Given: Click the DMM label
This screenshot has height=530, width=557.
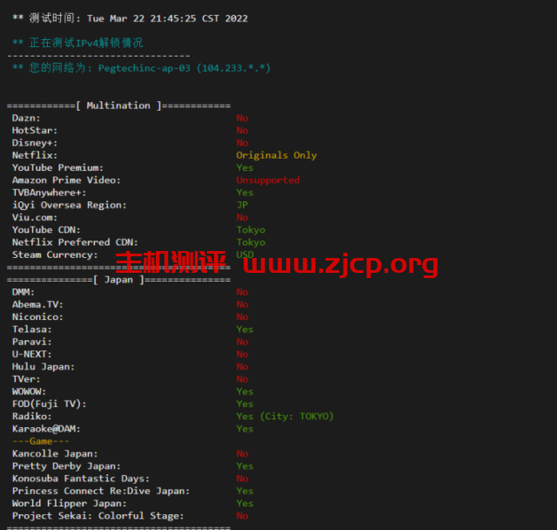Looking at the screenshot, I should pos(23,292).
